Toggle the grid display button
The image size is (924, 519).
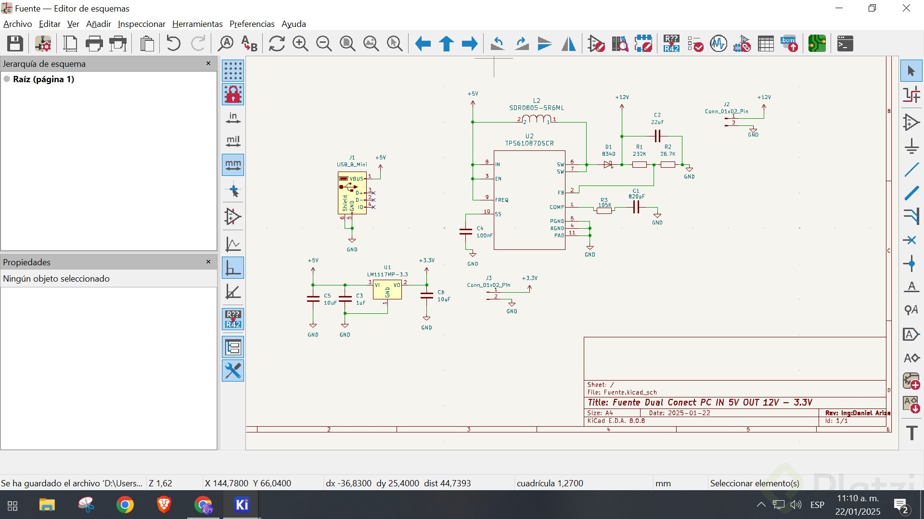pos(233,71)
